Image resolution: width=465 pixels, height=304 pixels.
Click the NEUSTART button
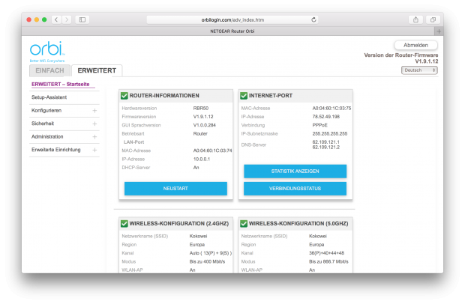175,189
